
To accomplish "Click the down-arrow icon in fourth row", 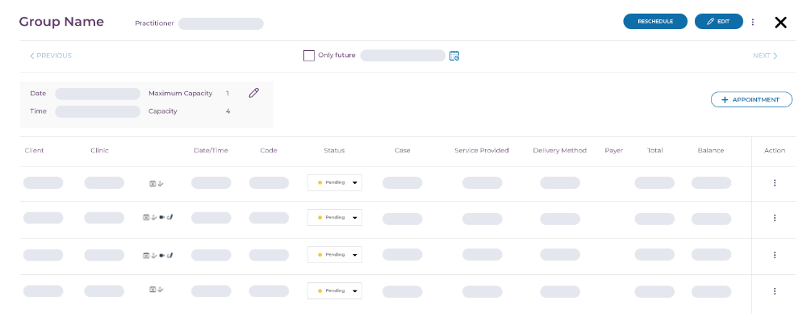I will click(161, 290).
